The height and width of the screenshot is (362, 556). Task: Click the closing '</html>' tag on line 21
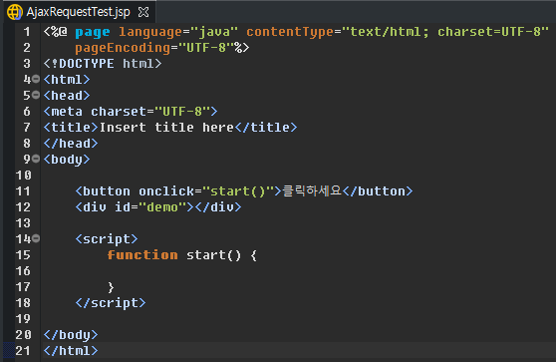tap(71, 351)
